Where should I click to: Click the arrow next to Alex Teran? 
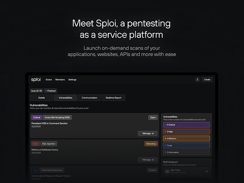pos(206,171)
